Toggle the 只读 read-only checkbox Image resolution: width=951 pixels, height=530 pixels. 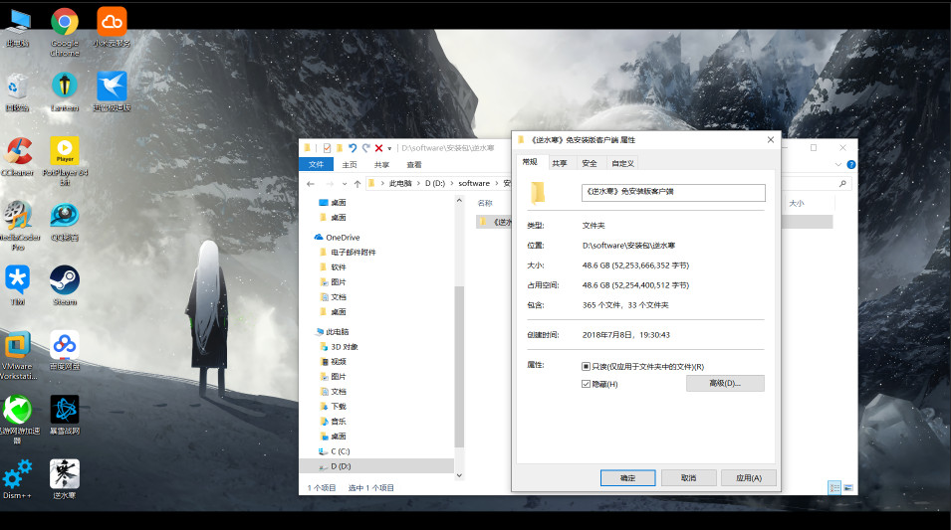(x=586, y=367)
